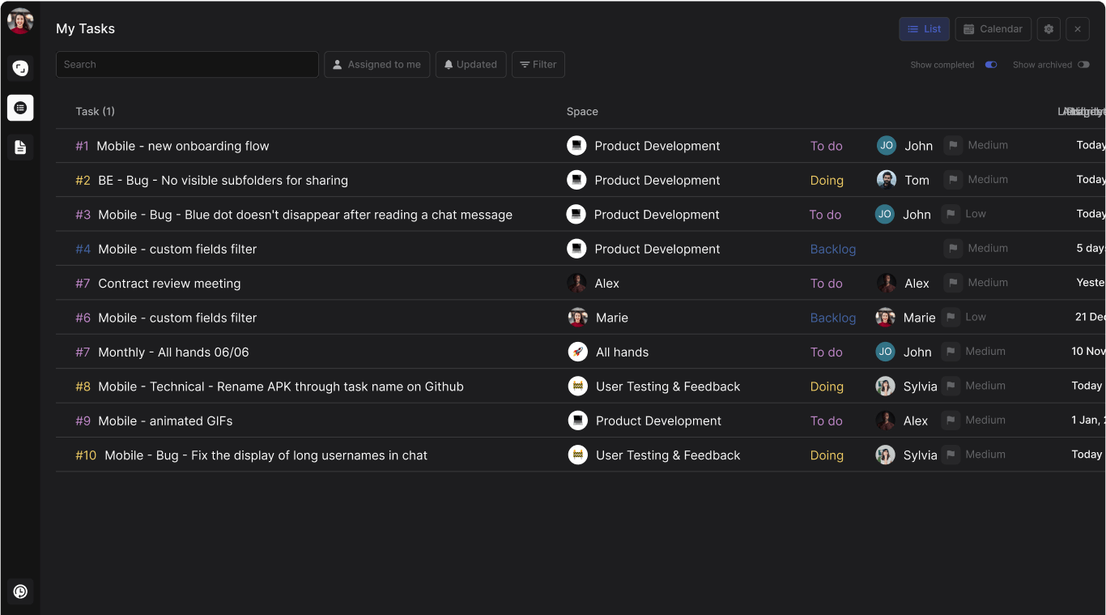Switch to Calendar view
This screenshot has width=1106, height=615.
[x=993, y=28]
